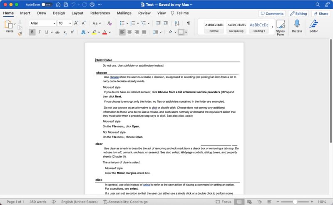Center align the paragraph
333x205 pixels.
point(129,32)
